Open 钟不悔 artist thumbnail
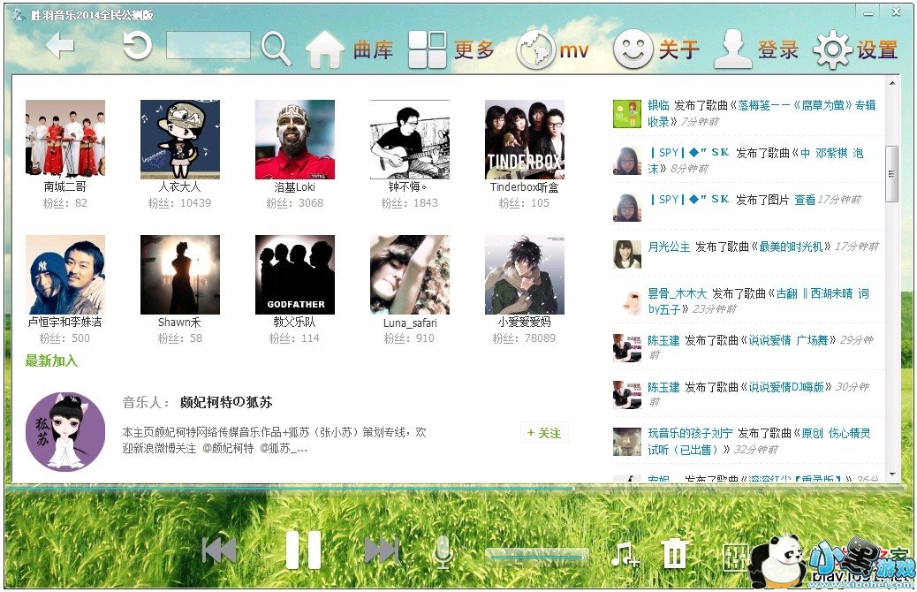 [x=410, y=140]
